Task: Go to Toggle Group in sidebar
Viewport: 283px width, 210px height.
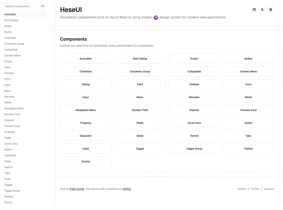Action: pos(12,191)
